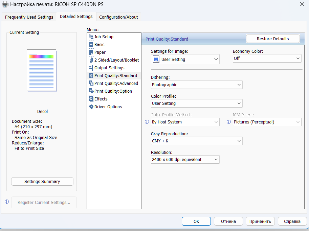
Task: Click the Settings Summary button
Action: pyautogui.click(x=42, y=182)
